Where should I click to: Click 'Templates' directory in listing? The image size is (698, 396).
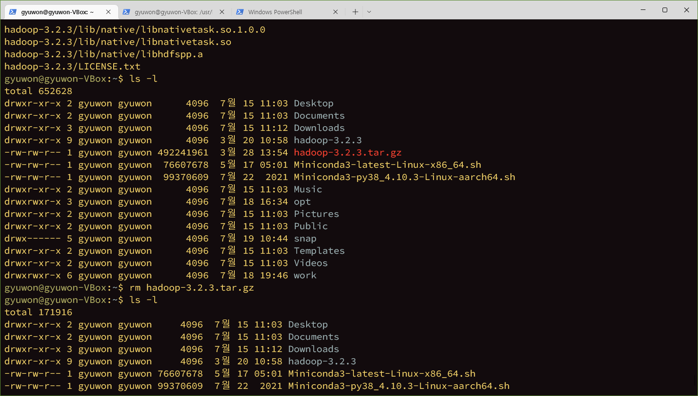click(x=319, y=251)
